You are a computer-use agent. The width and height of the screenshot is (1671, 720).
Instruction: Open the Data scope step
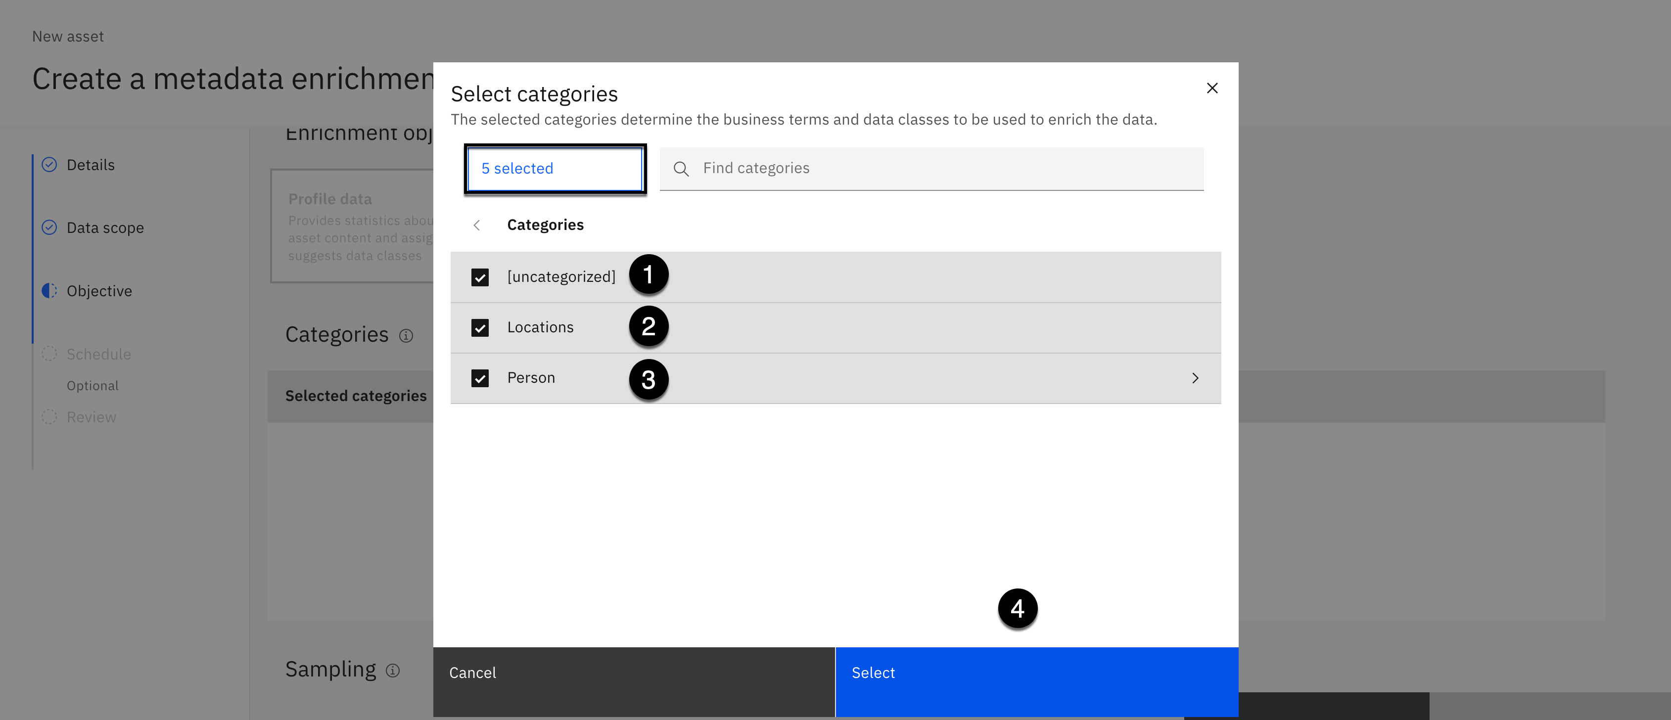click(105, 227)
